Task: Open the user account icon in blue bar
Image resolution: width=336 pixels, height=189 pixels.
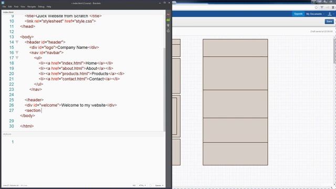Action: coord(330,14)
